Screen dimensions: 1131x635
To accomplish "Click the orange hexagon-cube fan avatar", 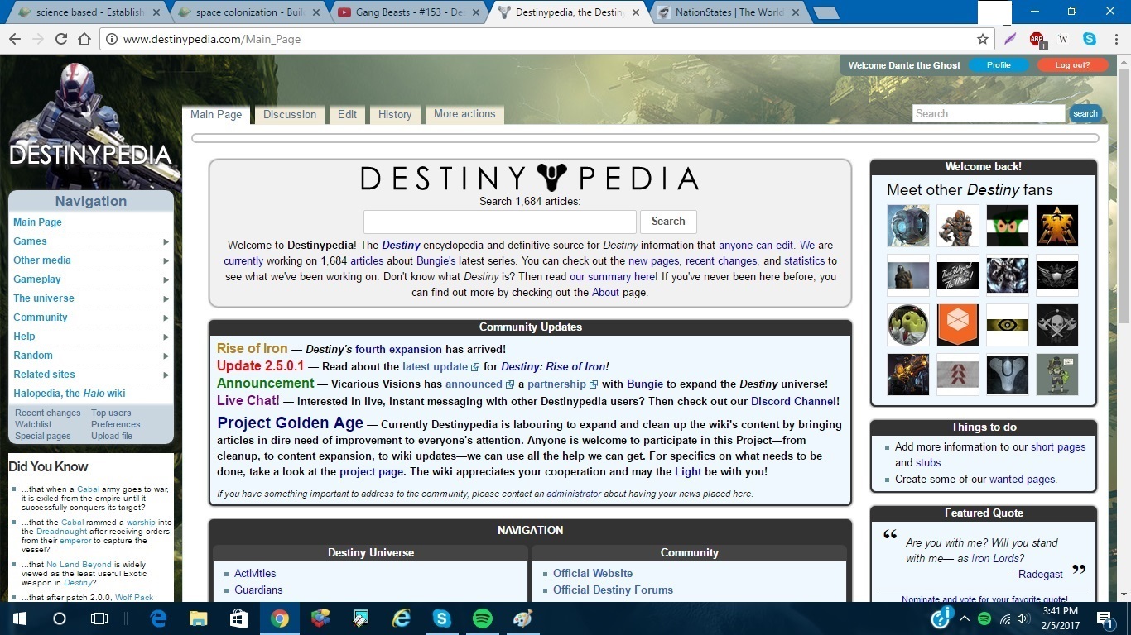I will point(958,324).
